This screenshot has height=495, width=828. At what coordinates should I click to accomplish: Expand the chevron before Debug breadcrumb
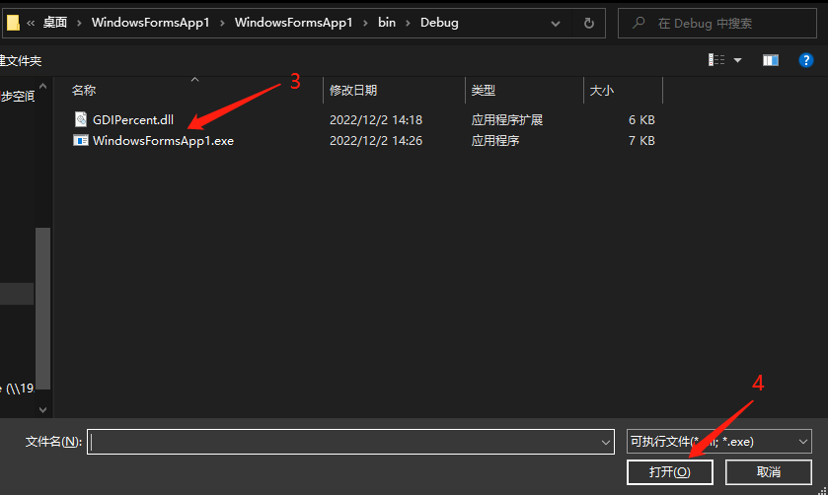[x=408, y=24]
